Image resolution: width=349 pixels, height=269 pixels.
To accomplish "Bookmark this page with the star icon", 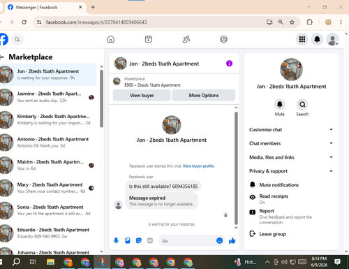I will pyautogui.click(x=292, y=22).
